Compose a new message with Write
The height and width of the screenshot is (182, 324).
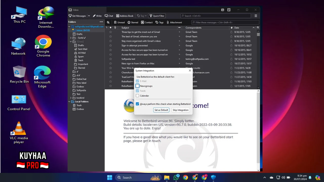[97, 16]
